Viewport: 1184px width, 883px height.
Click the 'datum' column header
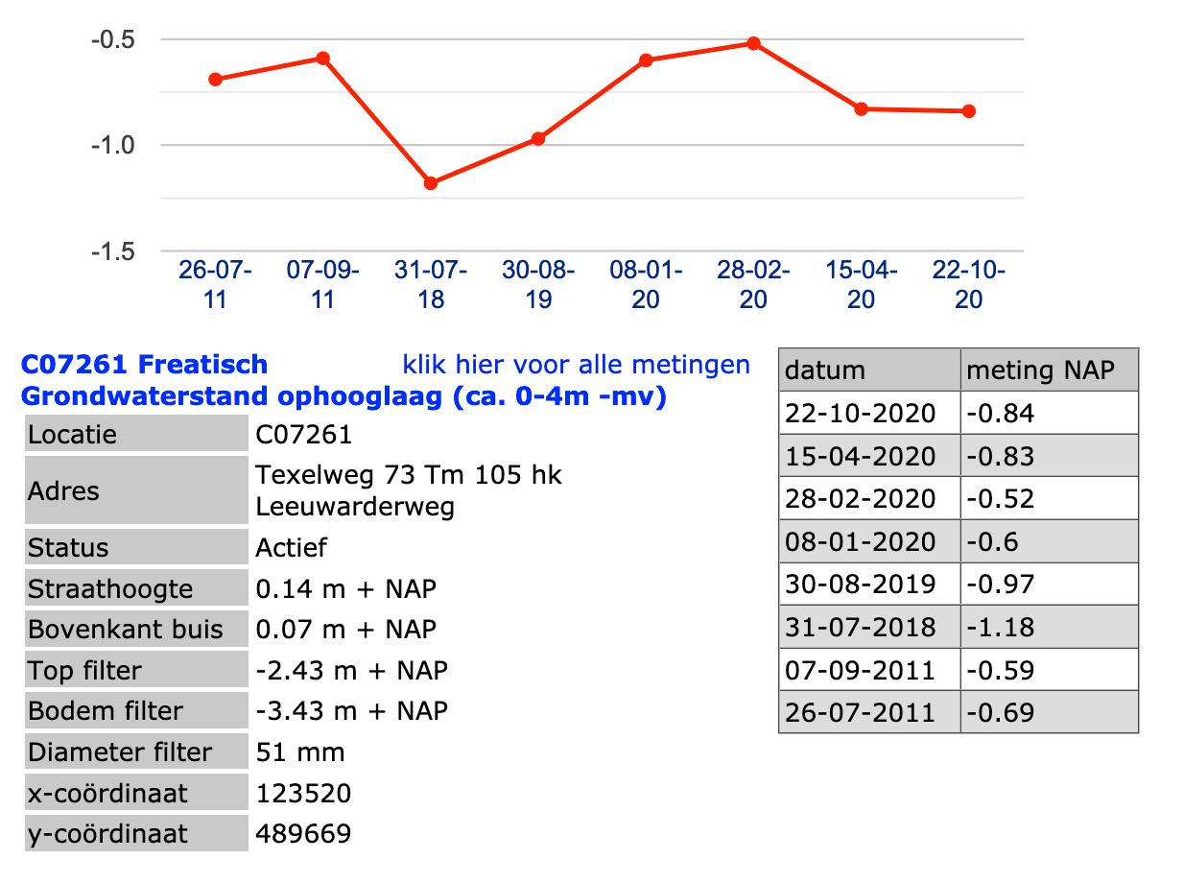click(x=870, y=370)
